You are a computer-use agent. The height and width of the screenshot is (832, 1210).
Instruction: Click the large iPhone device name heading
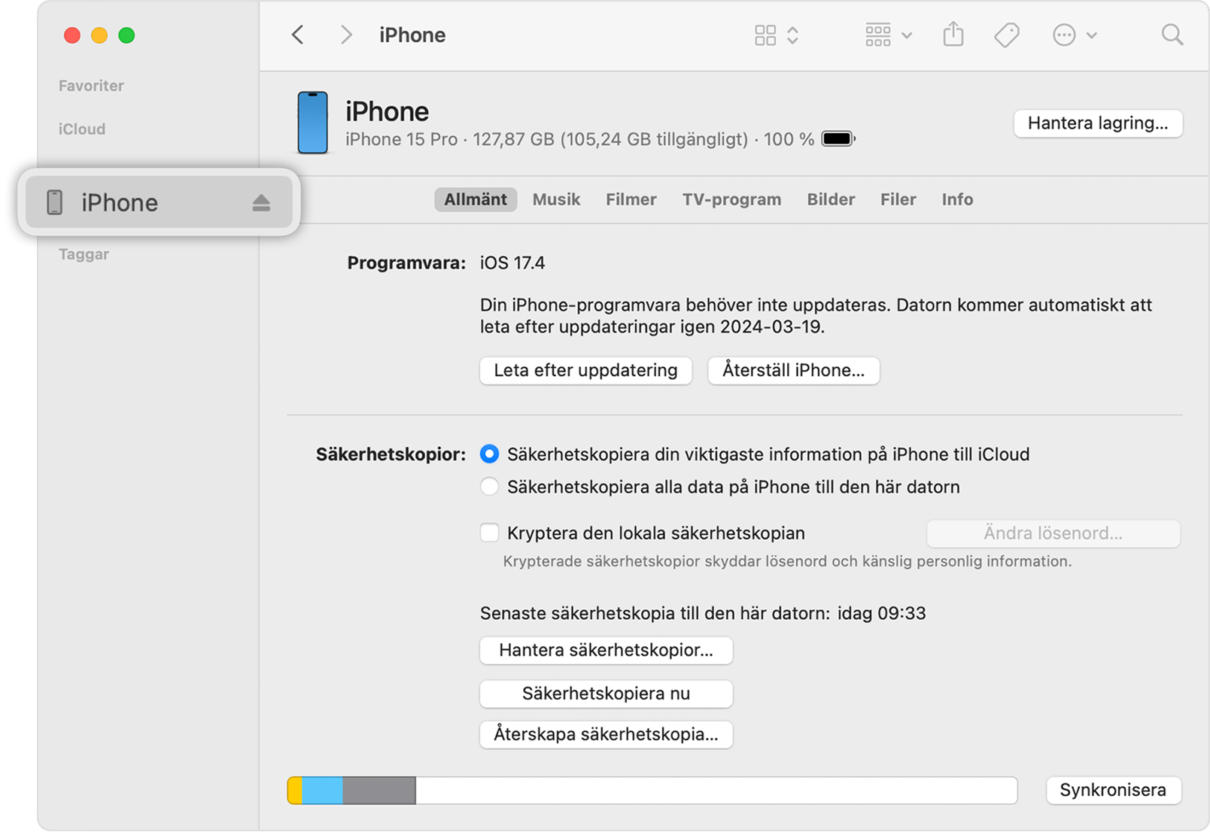click(387, 111)
